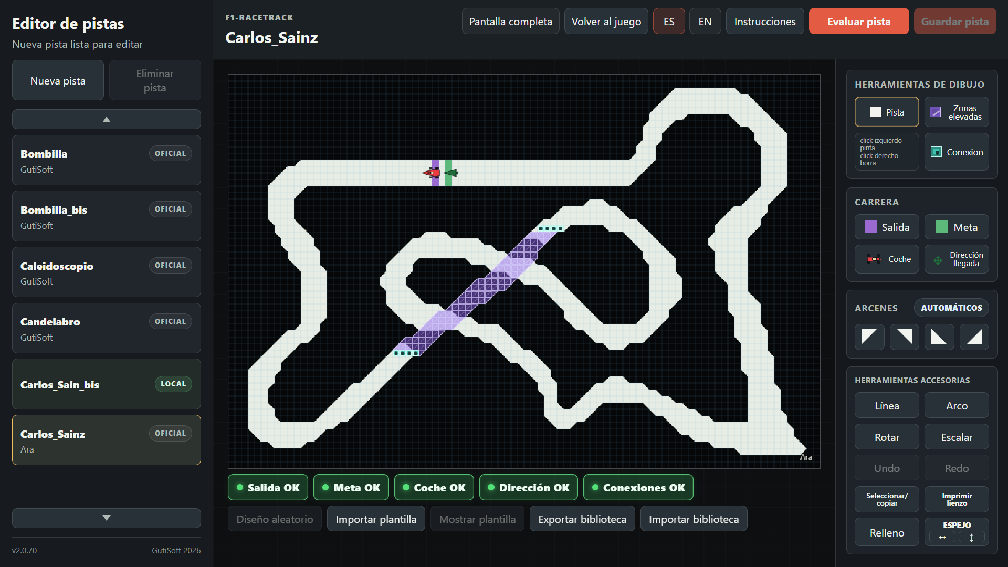Screen dimensions: 1008x567
Task: Click the horizontal mirror arrow under ESPEJO
Action: [x=942, y=537]
